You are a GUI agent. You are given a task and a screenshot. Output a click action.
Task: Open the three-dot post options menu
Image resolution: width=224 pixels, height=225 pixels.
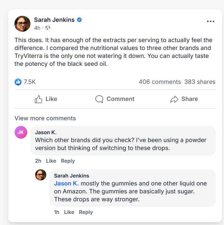tap(210, 21)
